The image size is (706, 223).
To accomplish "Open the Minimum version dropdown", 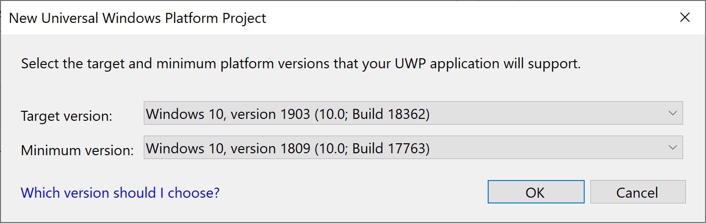I will pyautogui.click(x=413, y=148).
